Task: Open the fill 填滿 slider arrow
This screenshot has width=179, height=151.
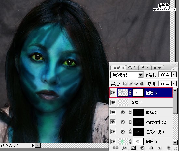Action: point(174,84)
